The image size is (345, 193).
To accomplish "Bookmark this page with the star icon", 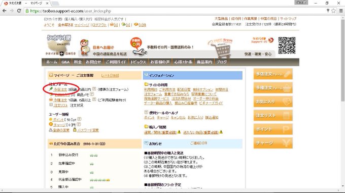I will [333, 11].
